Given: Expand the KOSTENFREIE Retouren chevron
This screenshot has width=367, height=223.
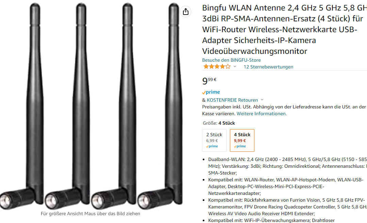Looking at the screenshot, I should (262, 100).
